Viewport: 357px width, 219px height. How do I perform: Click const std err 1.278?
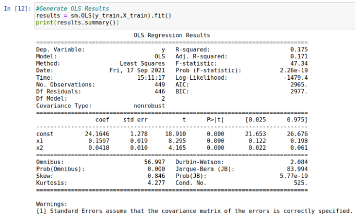pos(139,134)
